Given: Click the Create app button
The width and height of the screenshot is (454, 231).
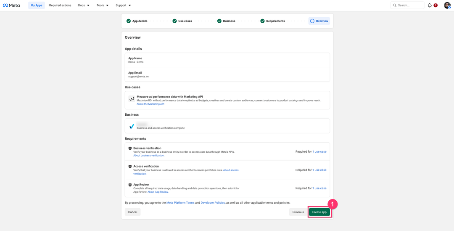Looking at the screenshot, I should click(319, 212).
